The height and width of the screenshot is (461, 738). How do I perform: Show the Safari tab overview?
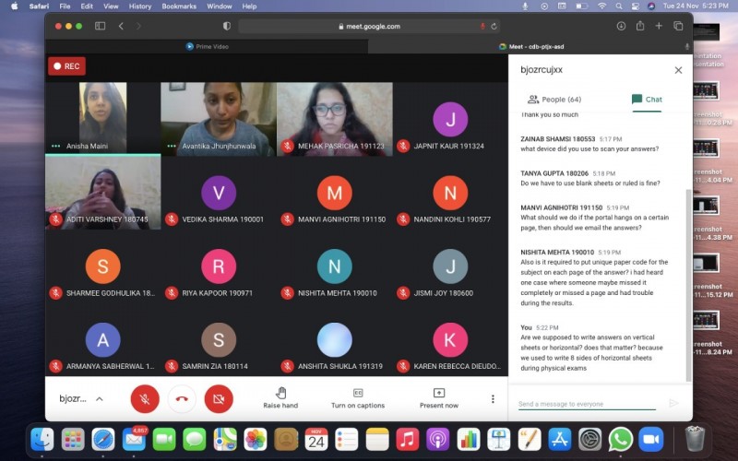(x=678, y=26)
